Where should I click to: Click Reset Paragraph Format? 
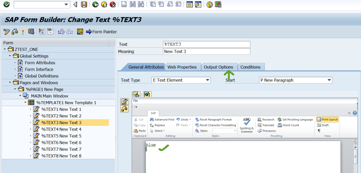click(x=213, y=119)
